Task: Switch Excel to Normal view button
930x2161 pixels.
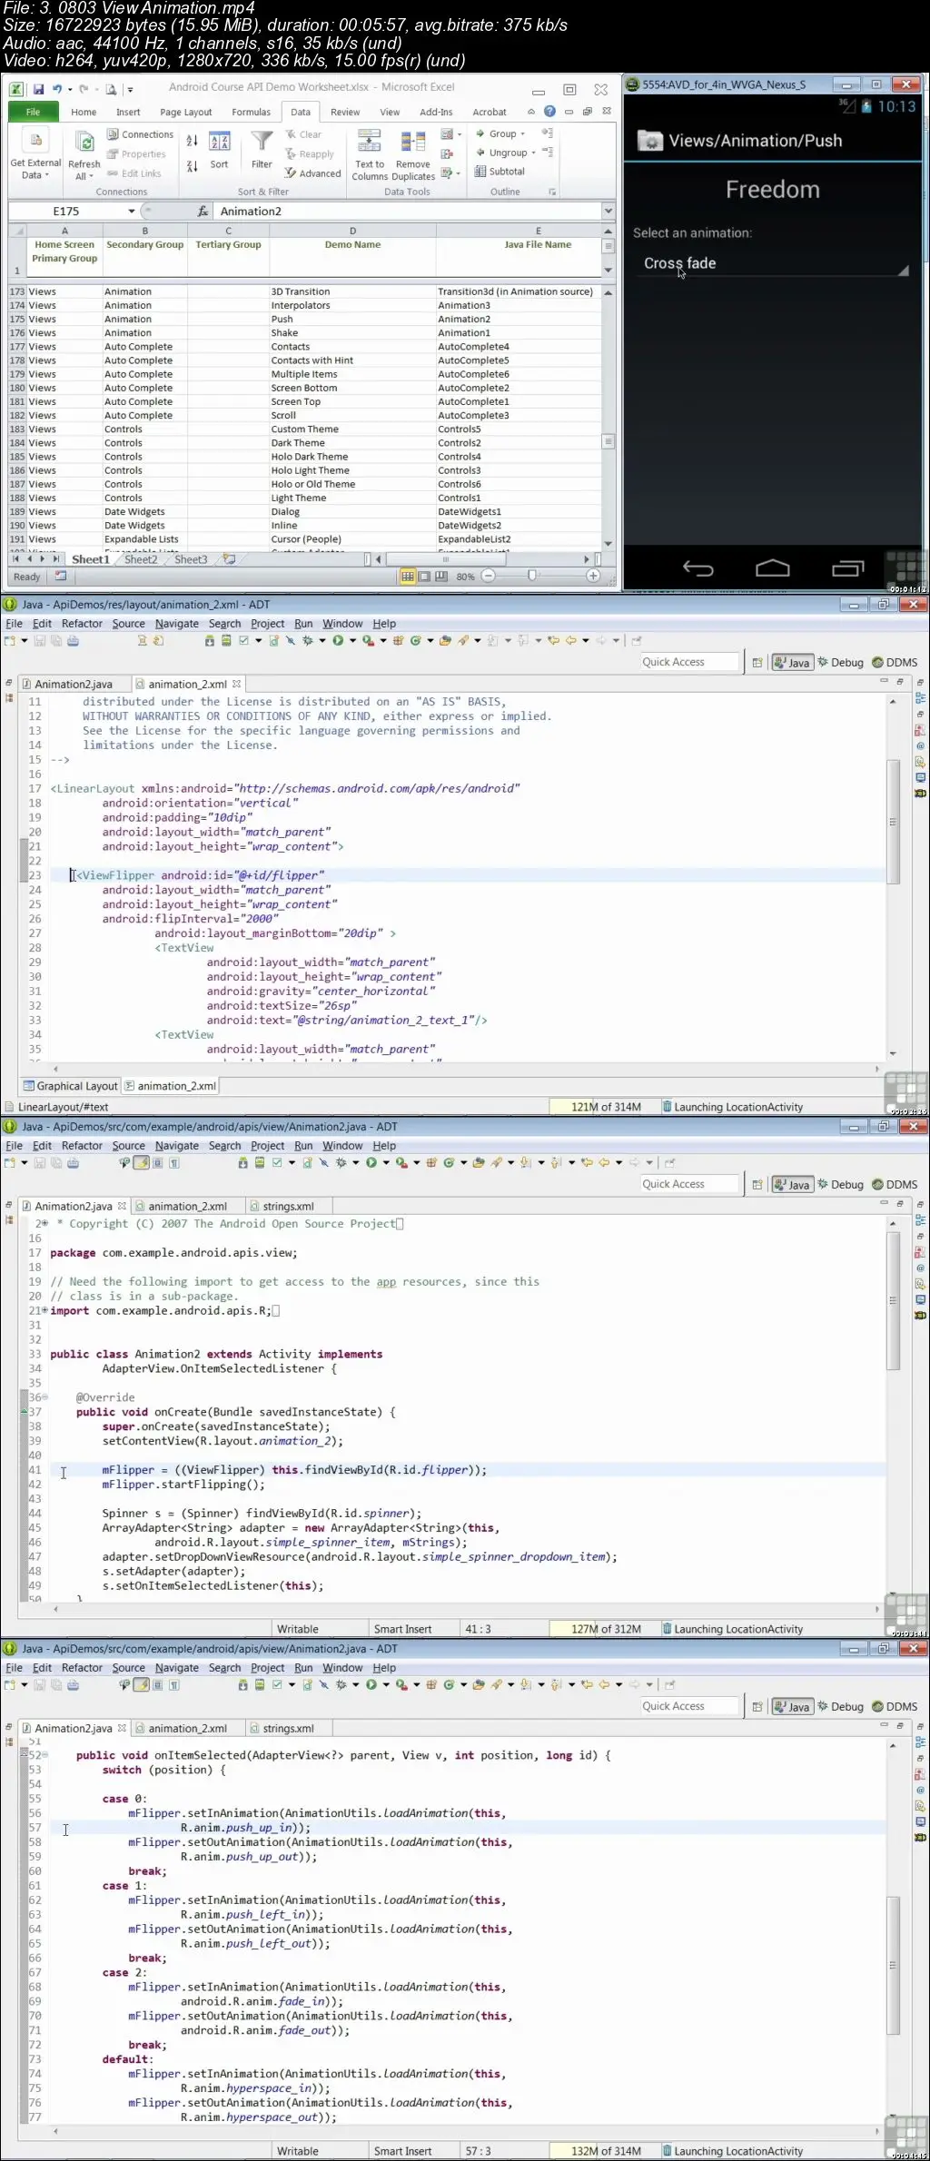Action: tap(408, 577)
